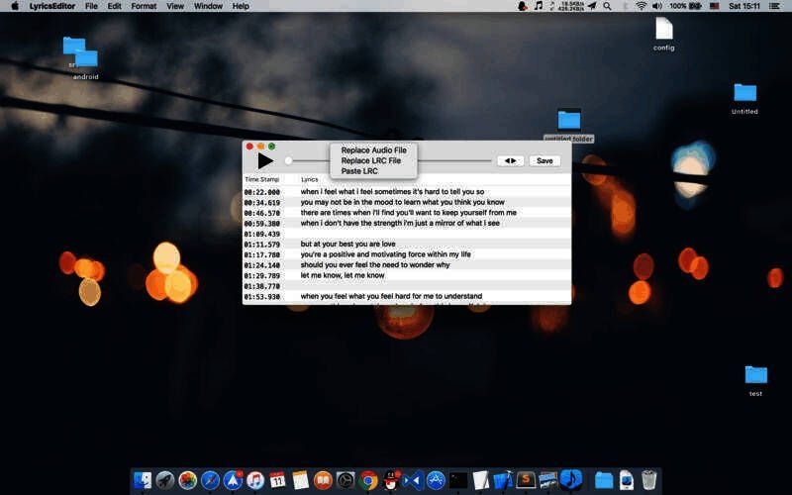Click the left-right arrows button beside Save
The width and height of the screenshot is (792, 495).
click(x=510, y=160)
